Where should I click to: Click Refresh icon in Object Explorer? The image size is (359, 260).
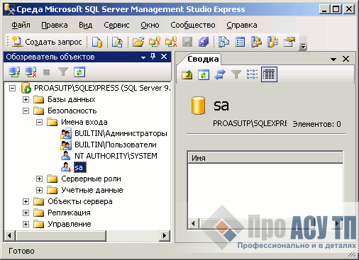(x=79, y=72)
